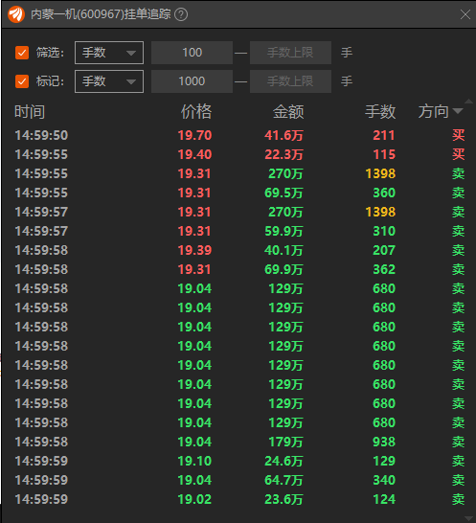Select the 14:59:58 row with 938 手
This screenshot has width=476, height=523.
239,442
